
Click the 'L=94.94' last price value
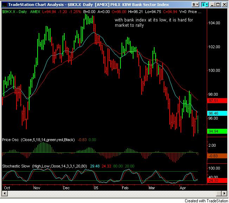tap(49, 12)
